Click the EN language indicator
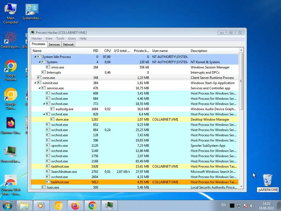281x211 pixels. [x=223, y=205]
